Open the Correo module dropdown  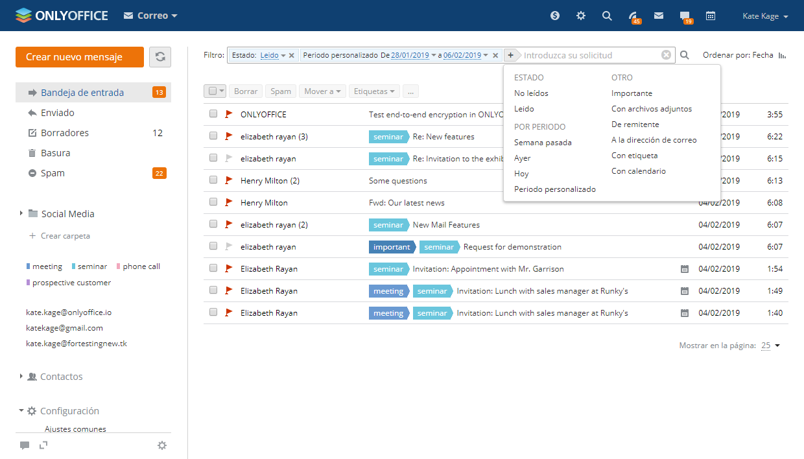point(150,16)
